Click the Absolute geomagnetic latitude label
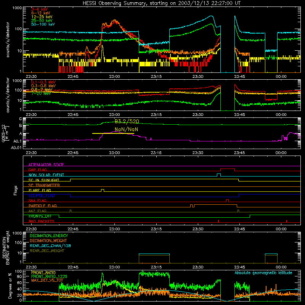The width and height of the screenshot is (305, 305). point(263,273)
